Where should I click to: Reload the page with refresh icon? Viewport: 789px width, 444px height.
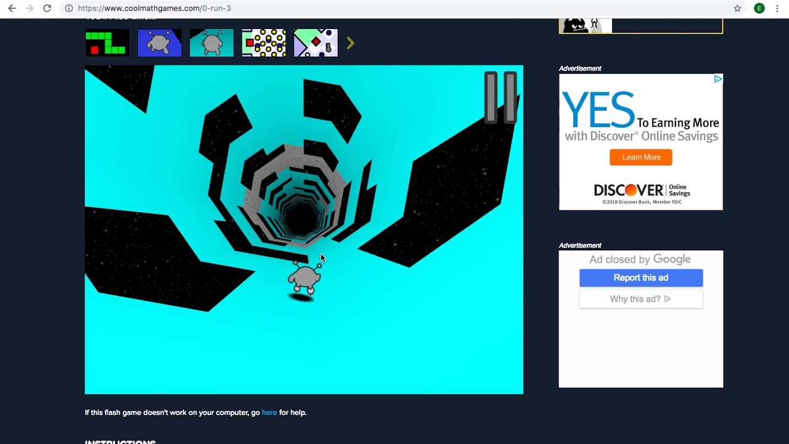click(x=47, y=9)
